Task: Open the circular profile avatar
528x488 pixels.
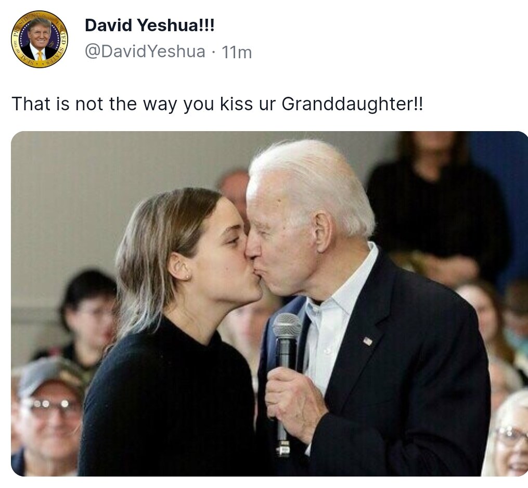Action: pyautogui.click(x=40, y=40)
